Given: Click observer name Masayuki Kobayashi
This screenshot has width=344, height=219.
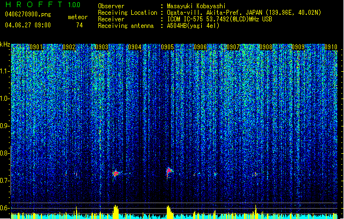Looking at the screenshot, I should tap(196, 6).
